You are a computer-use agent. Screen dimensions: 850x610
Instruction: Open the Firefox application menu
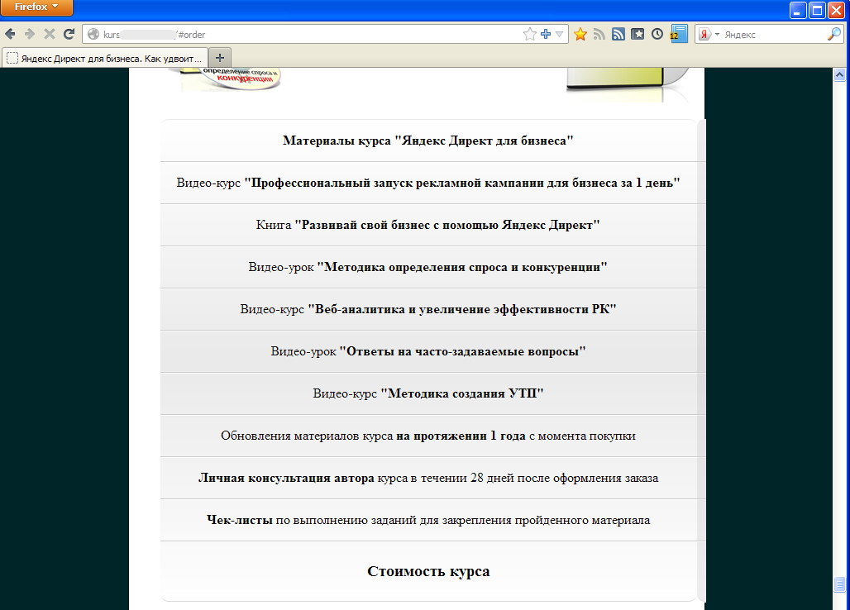click(x=36, y=7)
